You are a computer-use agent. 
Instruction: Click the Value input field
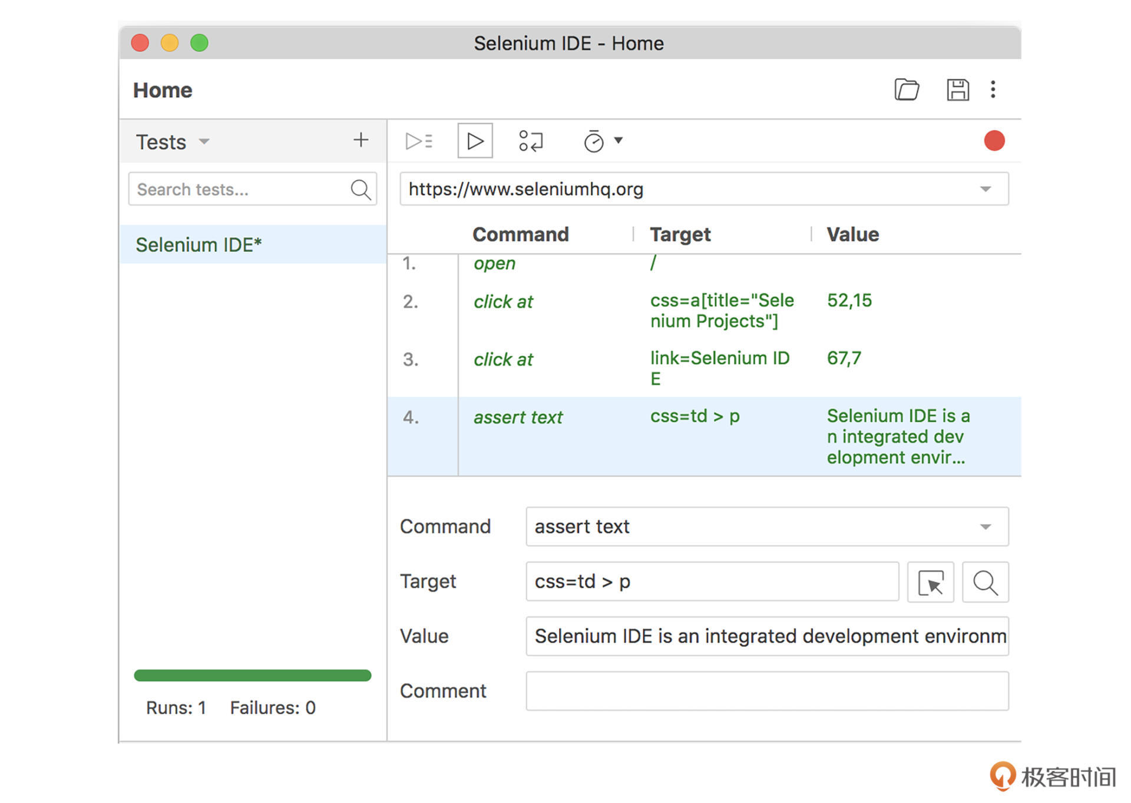coord(767,636)
